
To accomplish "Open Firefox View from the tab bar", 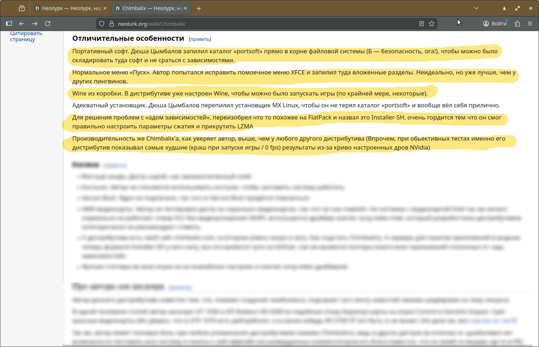I will pos(22,8).
